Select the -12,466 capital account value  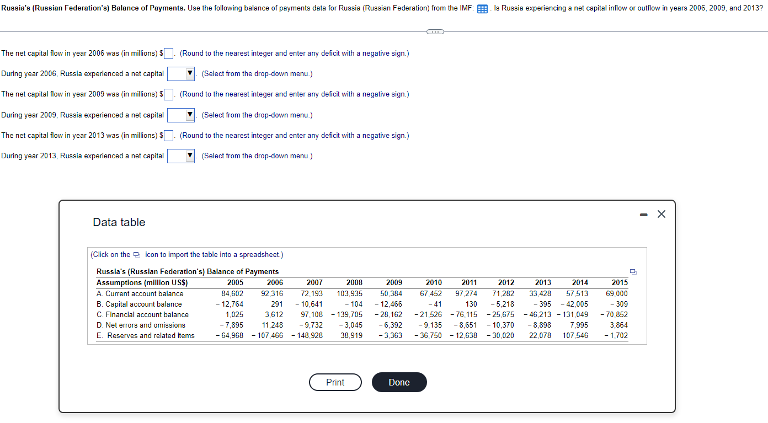388,304
